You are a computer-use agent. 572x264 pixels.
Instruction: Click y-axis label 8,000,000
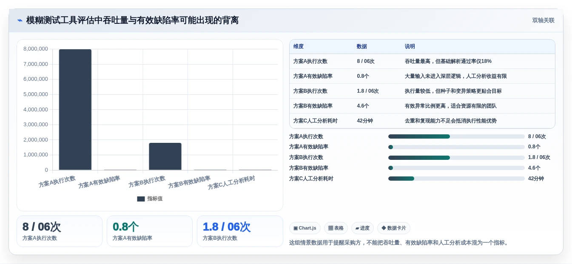pos(36,49)
